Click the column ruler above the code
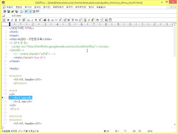178x134 pixels. pos(91,24)
